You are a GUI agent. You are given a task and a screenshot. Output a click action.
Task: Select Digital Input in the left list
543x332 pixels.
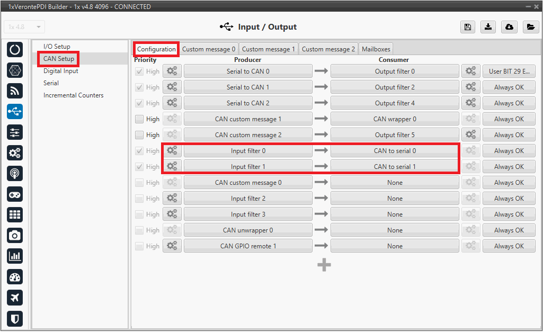click(x=61, y=71)
